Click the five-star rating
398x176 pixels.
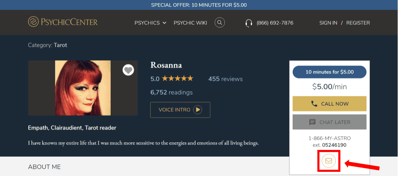tap(177, 79)
